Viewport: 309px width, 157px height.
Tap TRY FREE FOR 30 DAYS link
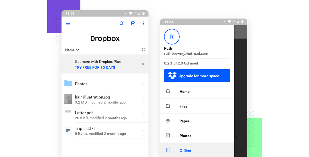(x=95, y=67)
